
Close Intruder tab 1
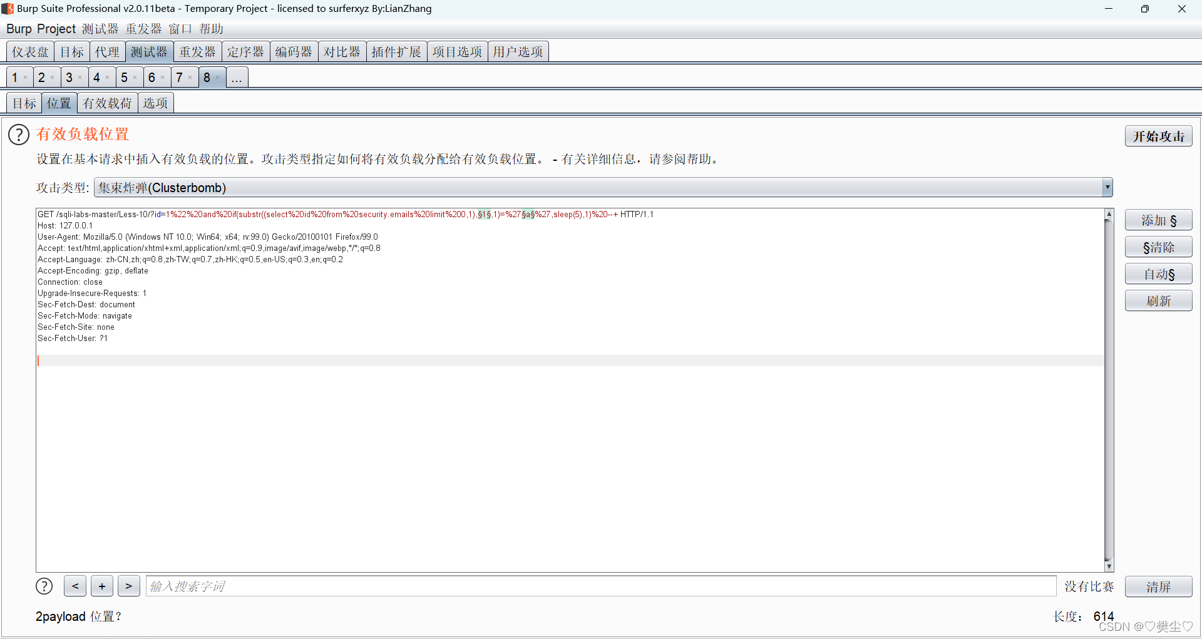(x=25, y=78)
